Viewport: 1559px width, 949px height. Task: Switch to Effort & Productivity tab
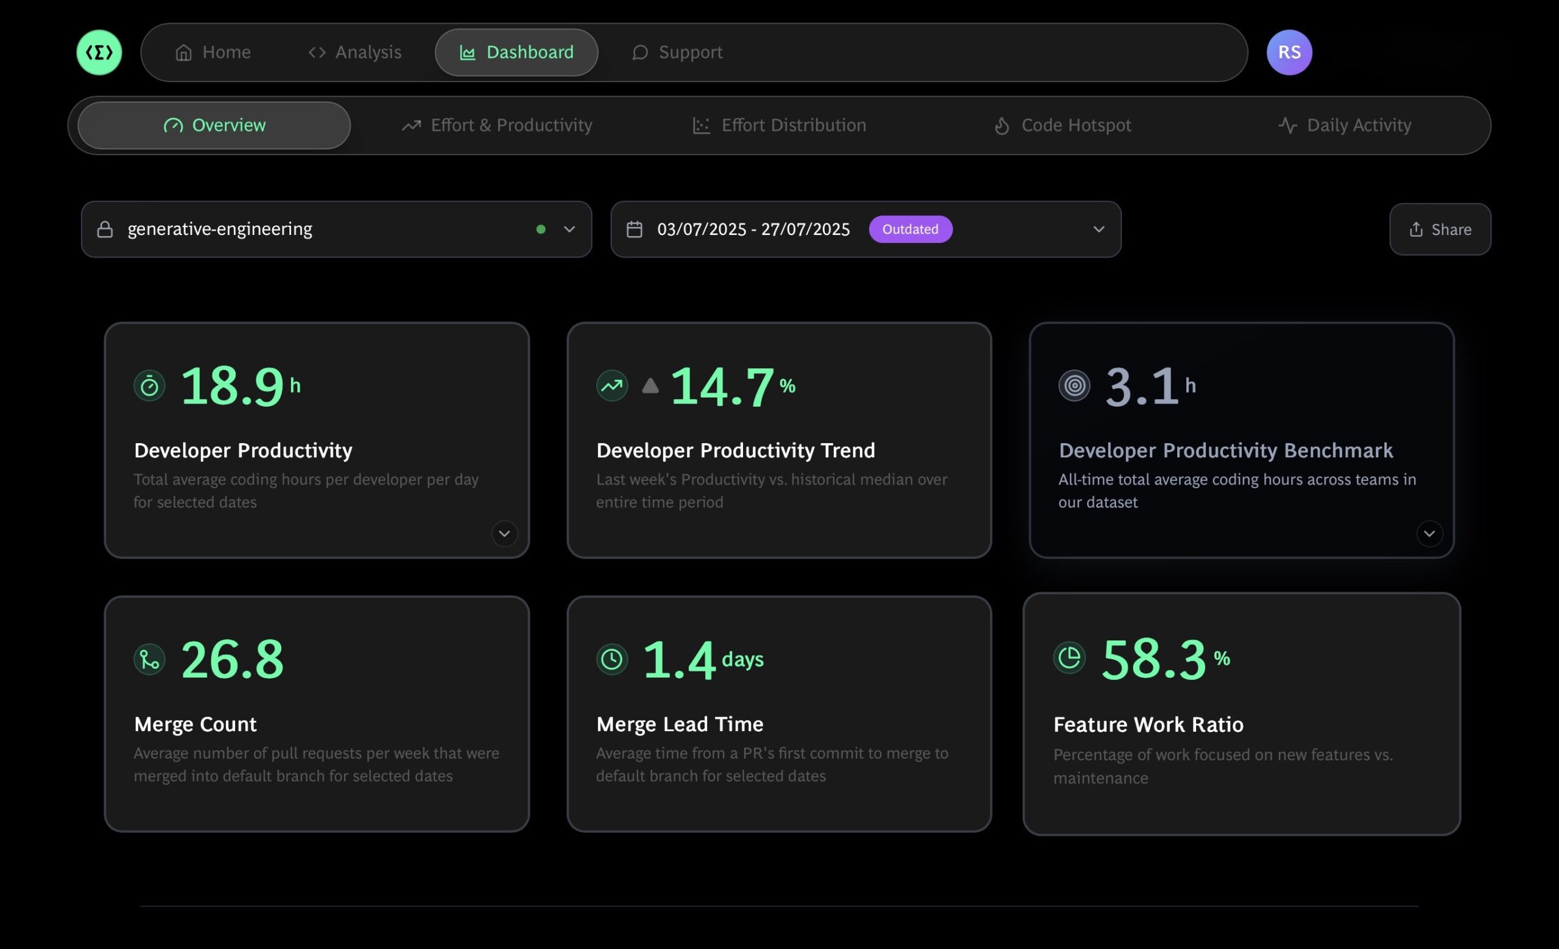(497, 125)
